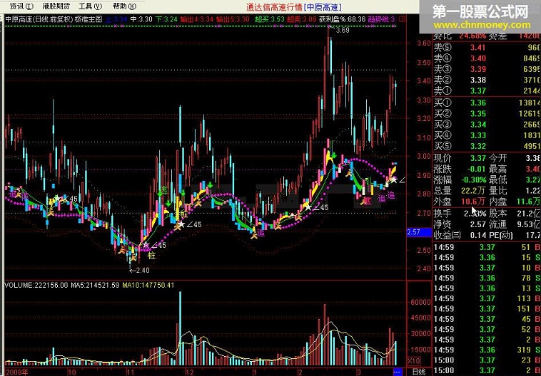Image resolution: width=541 pixels, height=376 pixels.
Task: Click the PE(动) 17.7 field
Action: (x=515, y=236)
